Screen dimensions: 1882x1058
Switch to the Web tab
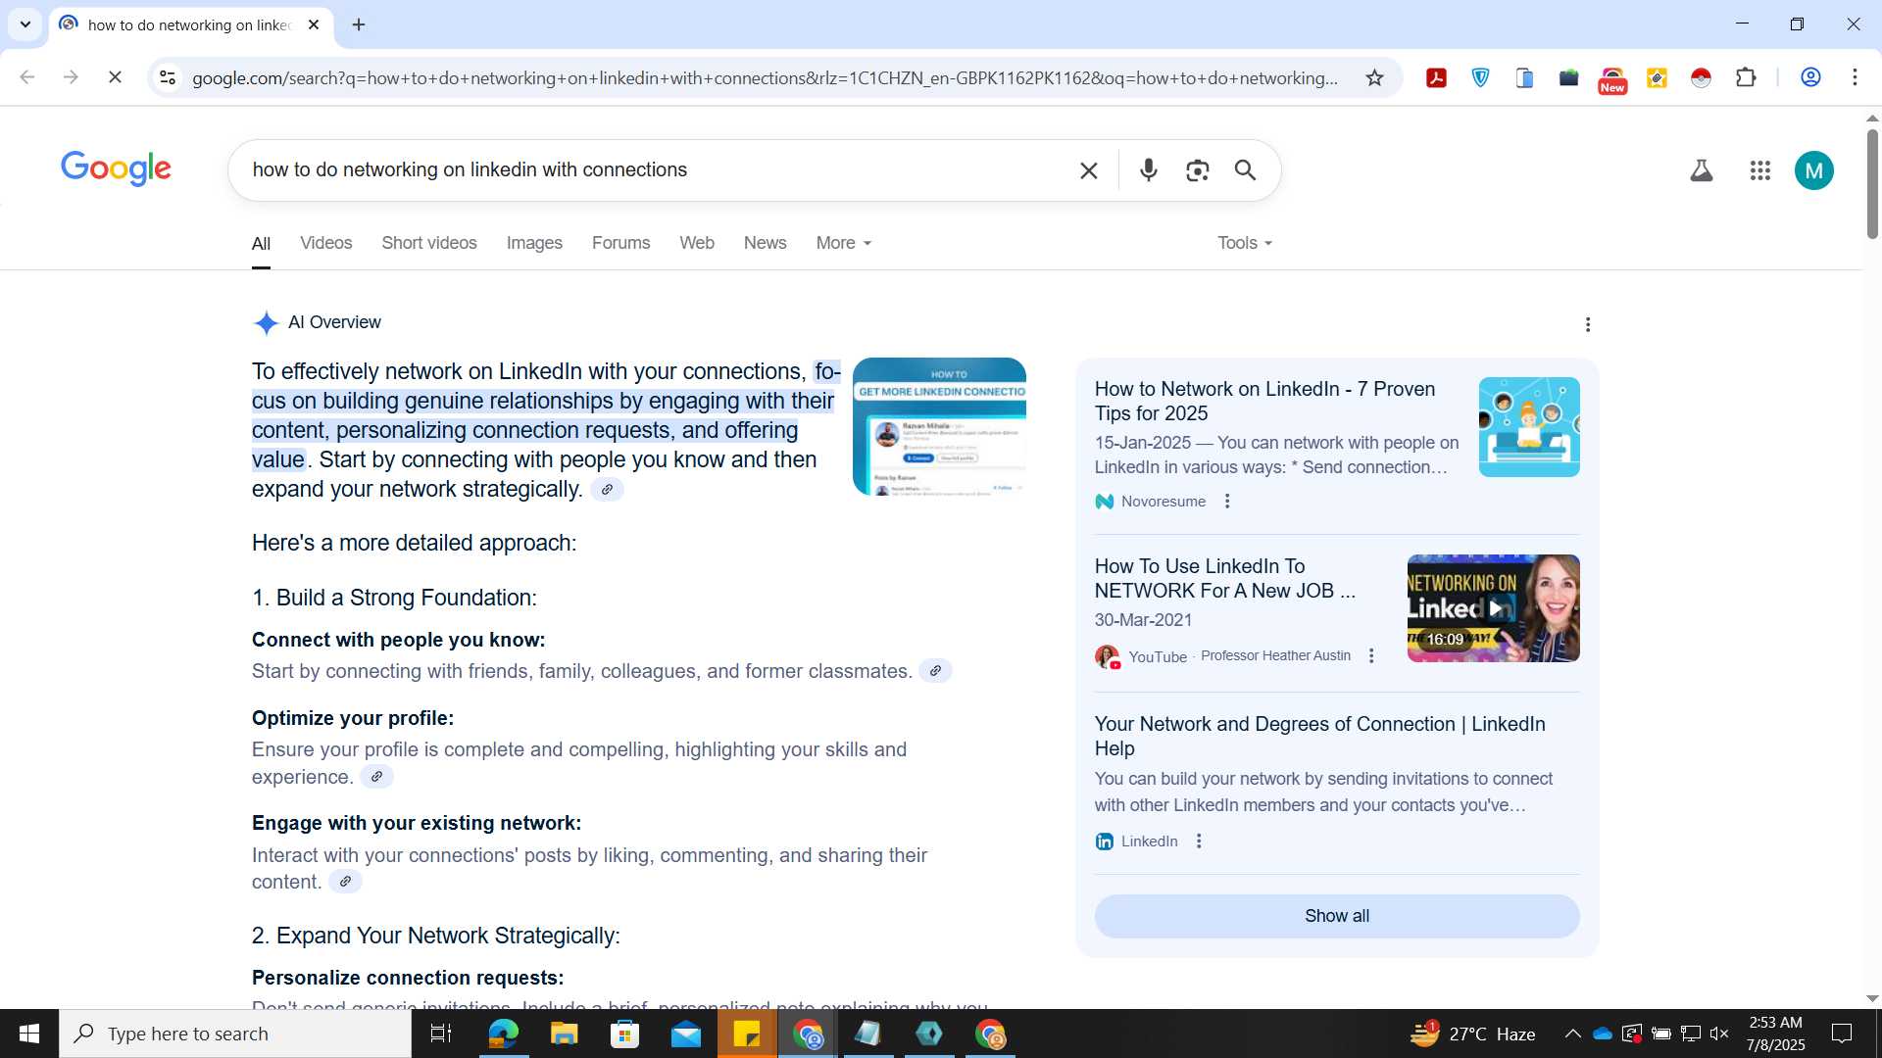pos(697,243)
